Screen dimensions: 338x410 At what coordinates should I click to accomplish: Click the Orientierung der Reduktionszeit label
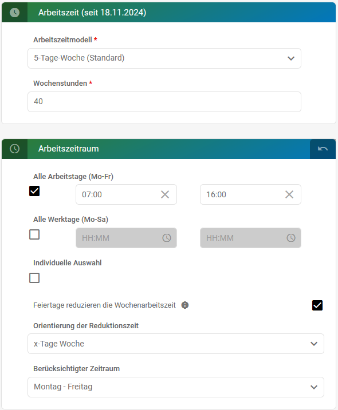(x=86, y=326)
